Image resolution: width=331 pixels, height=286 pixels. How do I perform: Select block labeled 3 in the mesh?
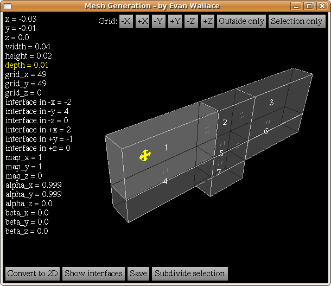[271, 103]
